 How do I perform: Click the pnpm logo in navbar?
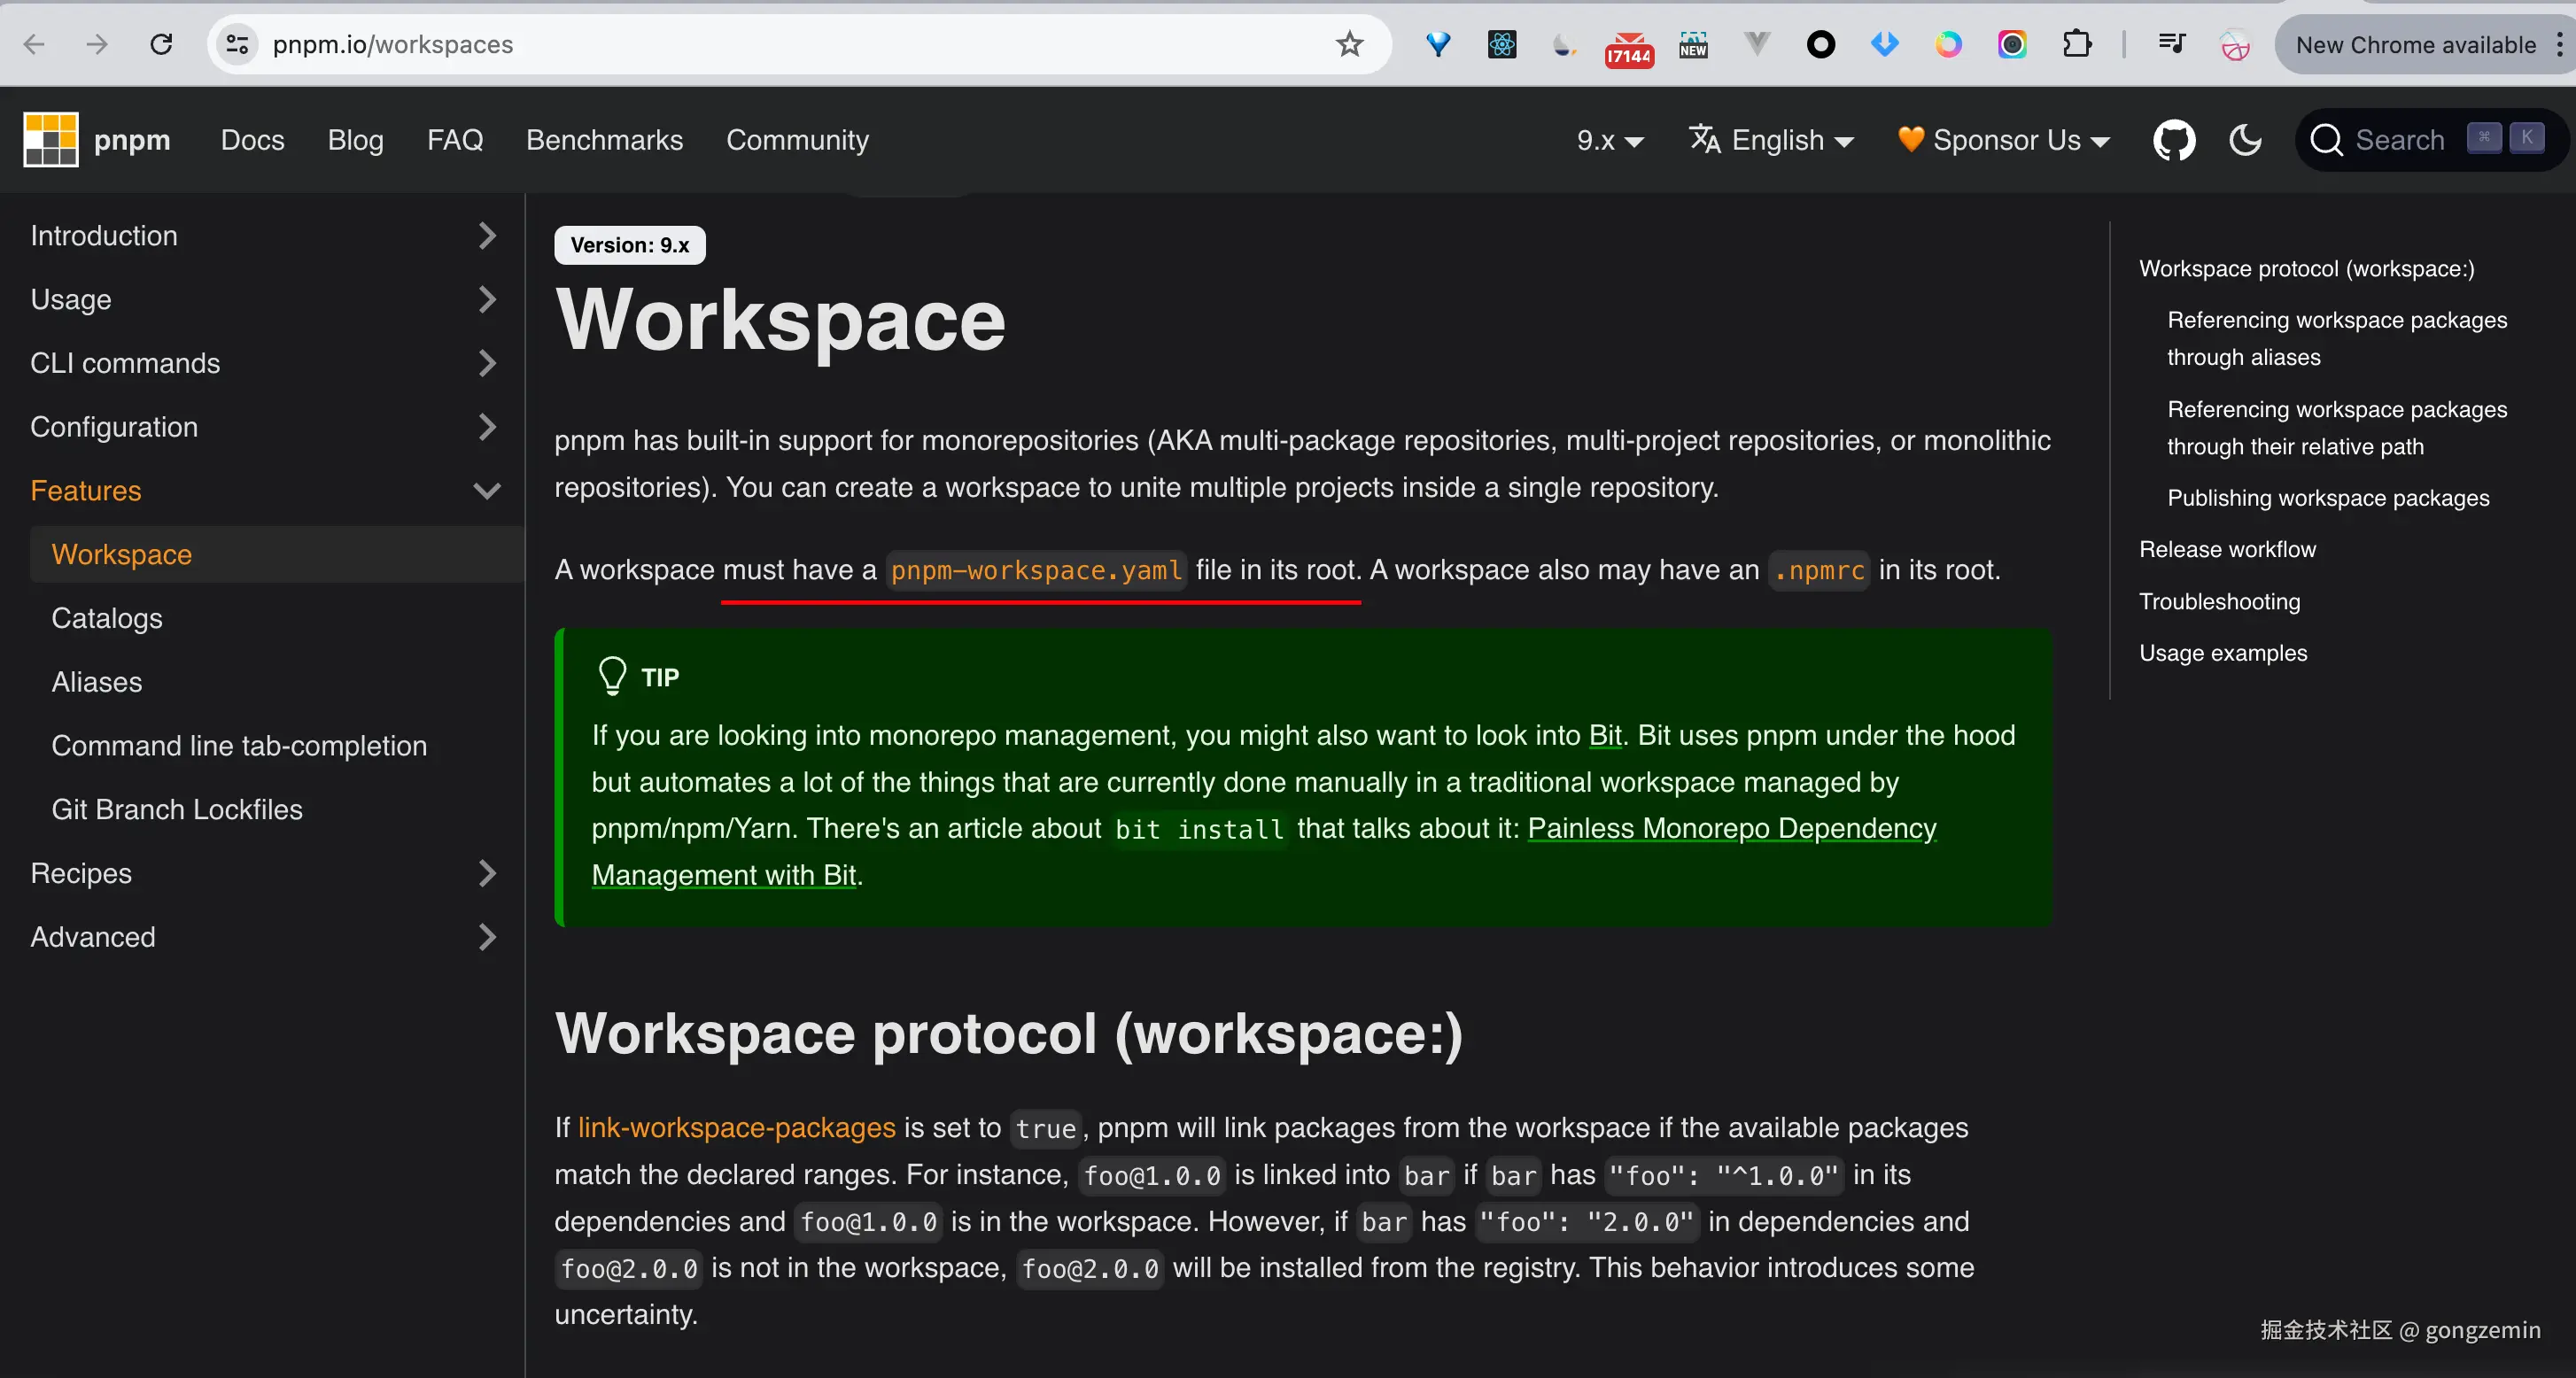point(51,140)
